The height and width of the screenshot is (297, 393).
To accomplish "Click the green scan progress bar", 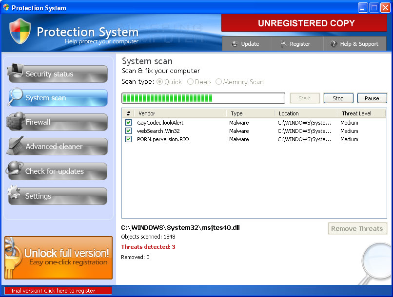I will tap(203, 98).
